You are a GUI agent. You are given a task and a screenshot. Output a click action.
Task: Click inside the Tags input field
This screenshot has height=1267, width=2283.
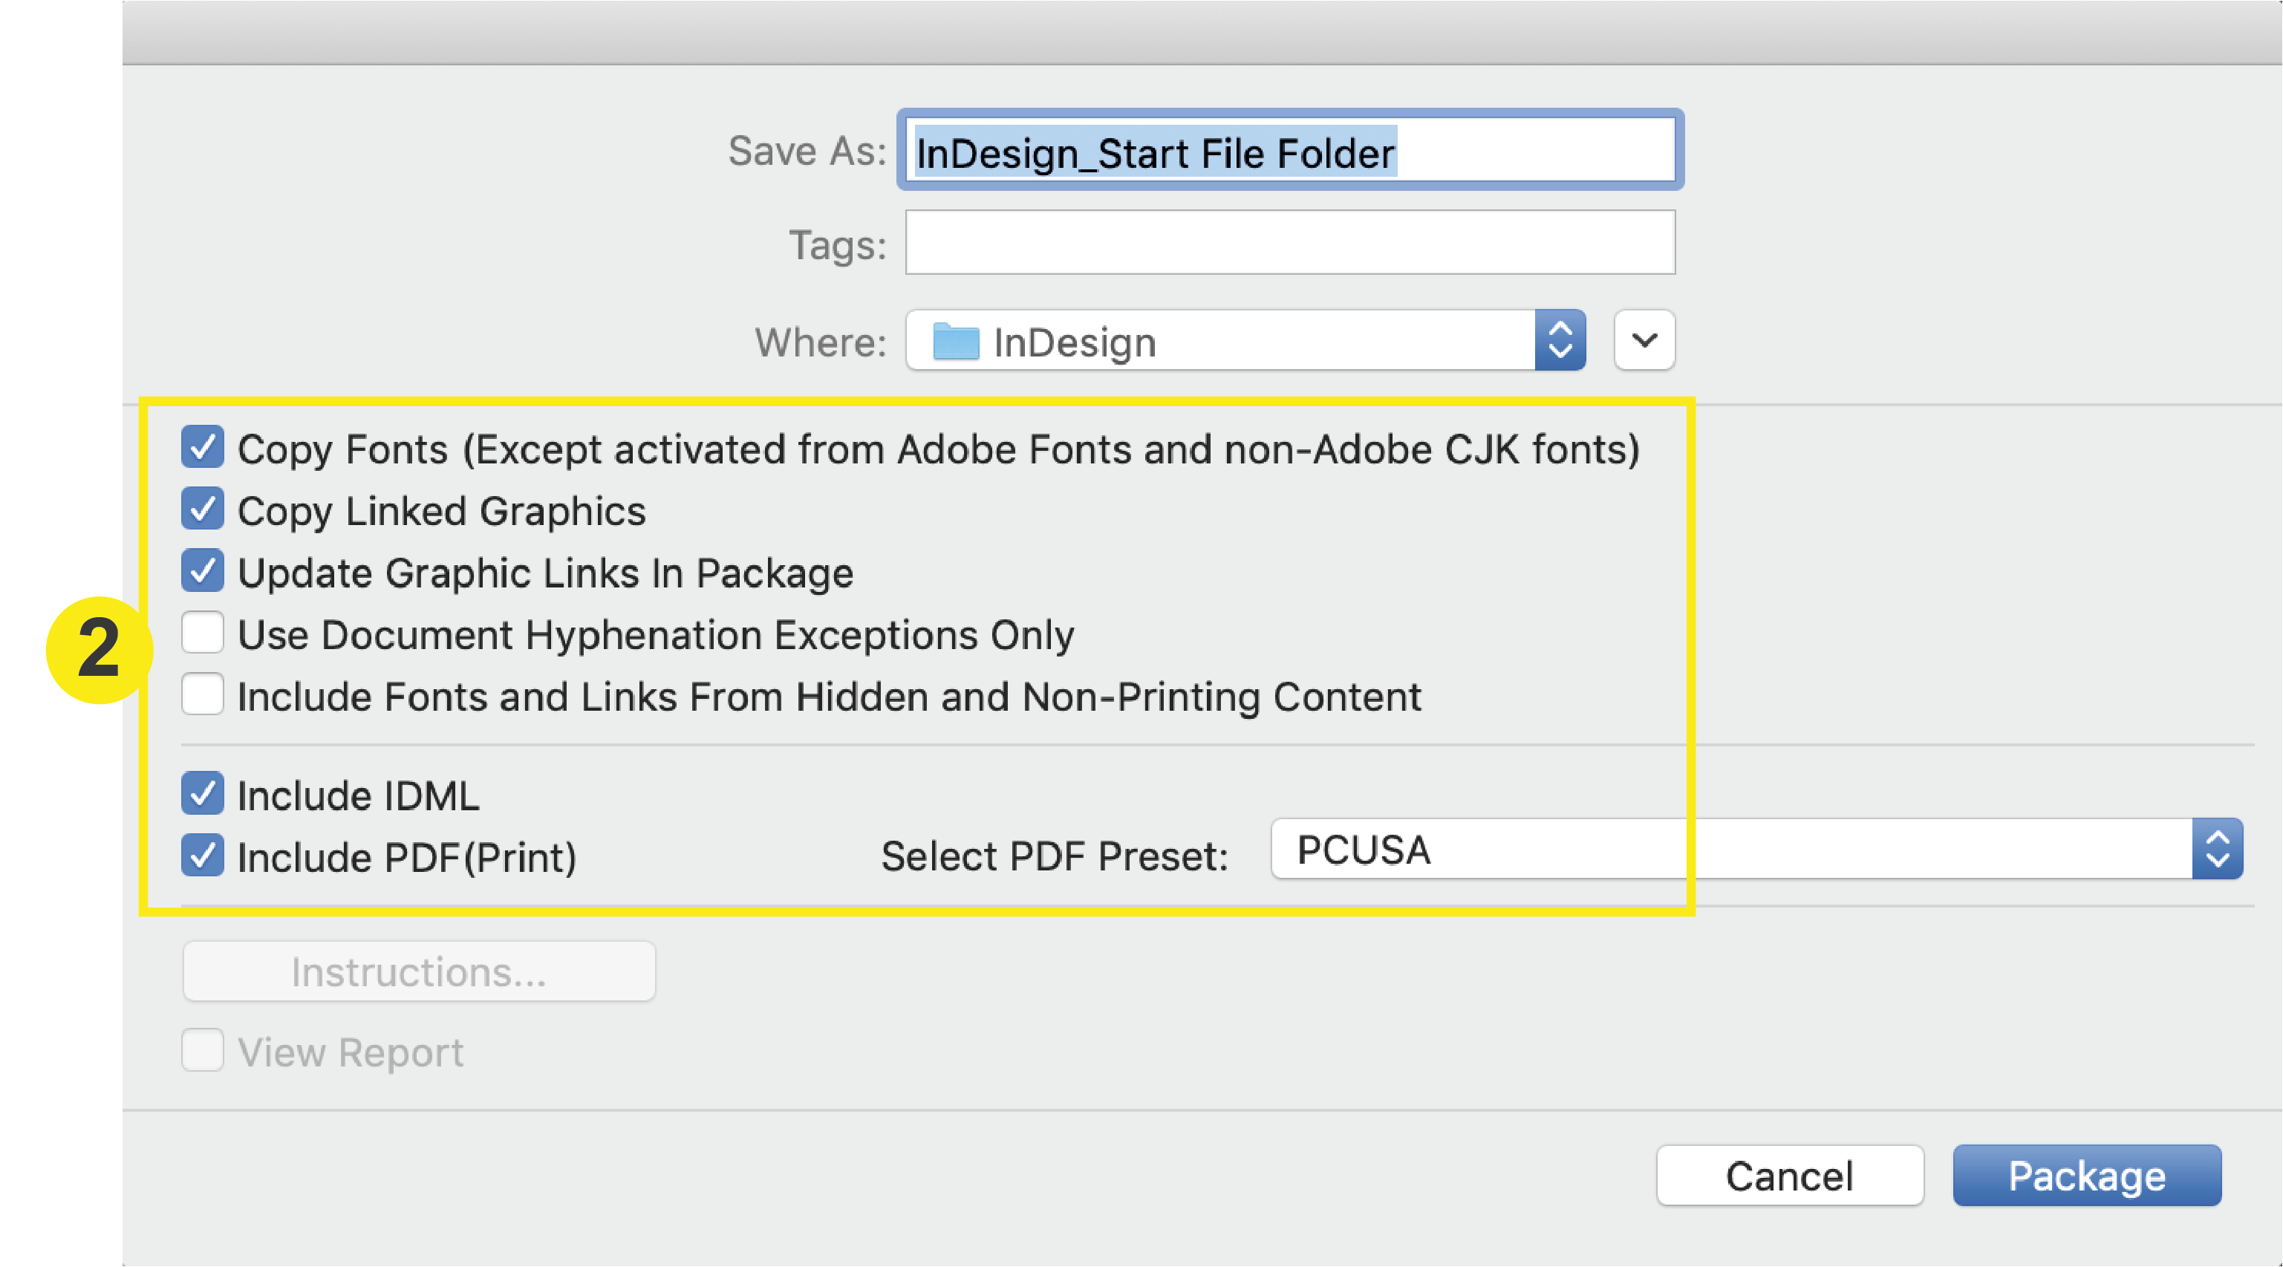(x=1288, y=243)
